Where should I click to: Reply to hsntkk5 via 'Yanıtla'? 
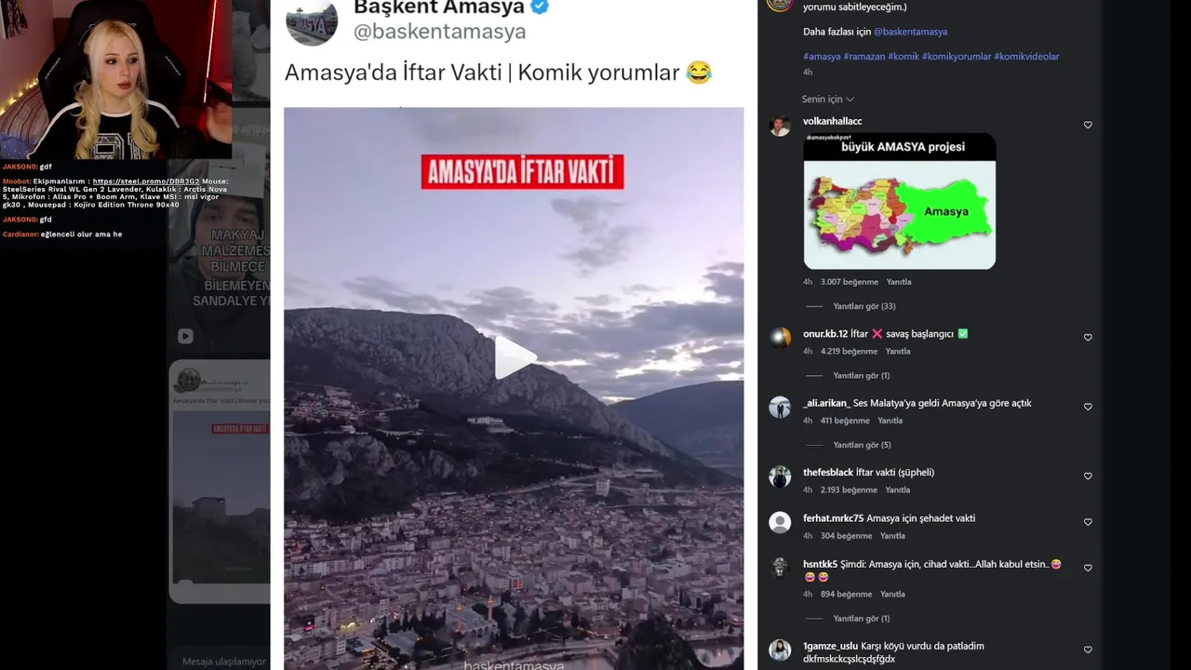(x=892, y=594)
